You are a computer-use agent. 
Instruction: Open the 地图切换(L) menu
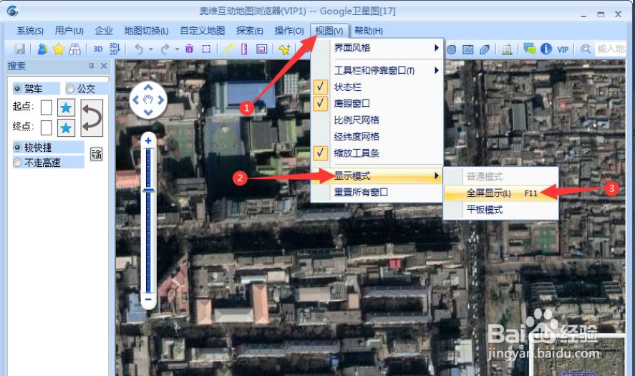pyautogui.click(x=146, y=31)
